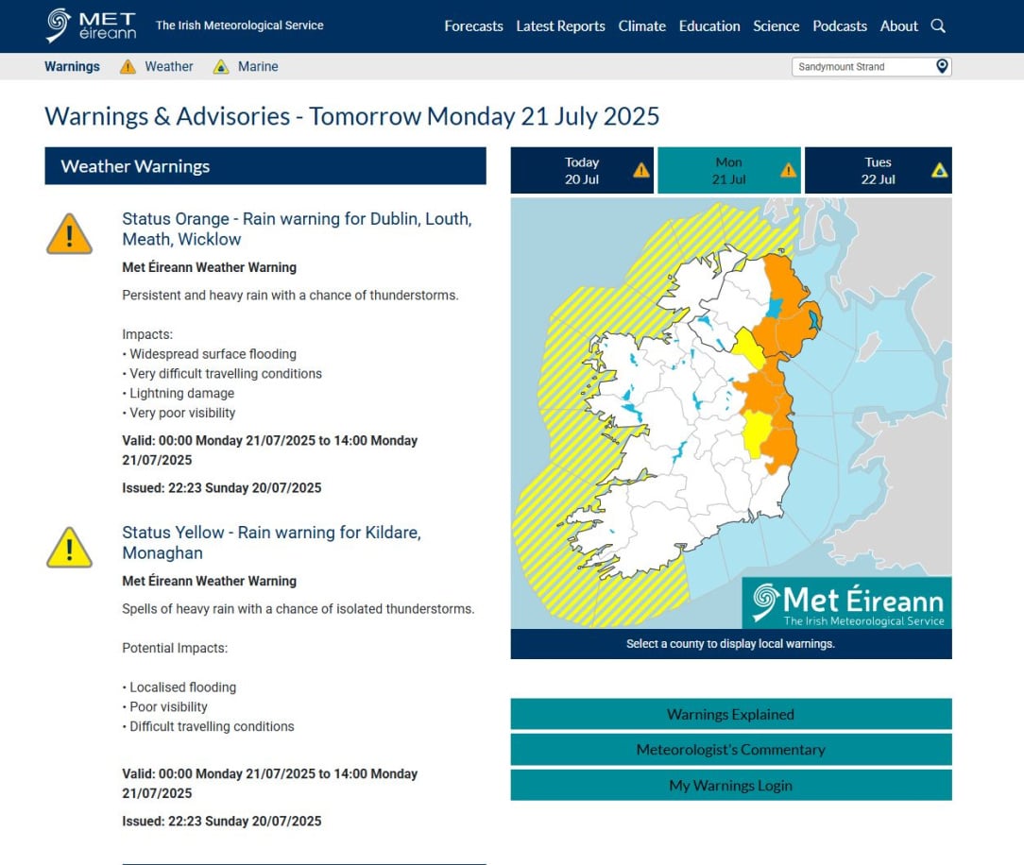Click 'The Irish Meteorological Service' header text
The image size is (1024, 865).
tap(239, 25)
